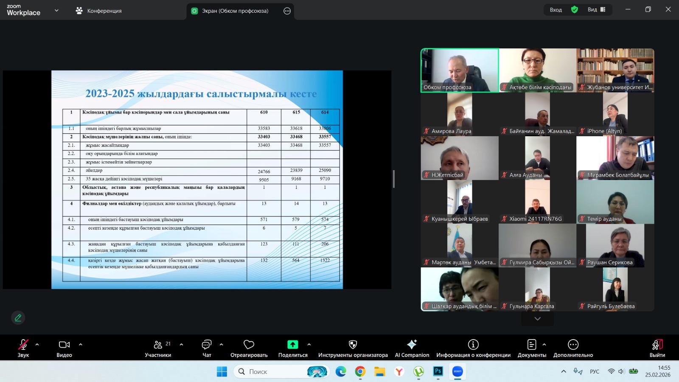Open the Чат chat panel

tap(207, 348)
